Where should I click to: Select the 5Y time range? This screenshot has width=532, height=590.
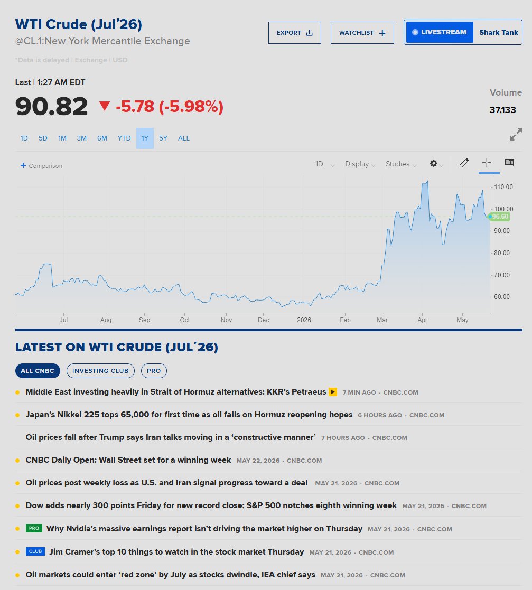tap(163, 138)
